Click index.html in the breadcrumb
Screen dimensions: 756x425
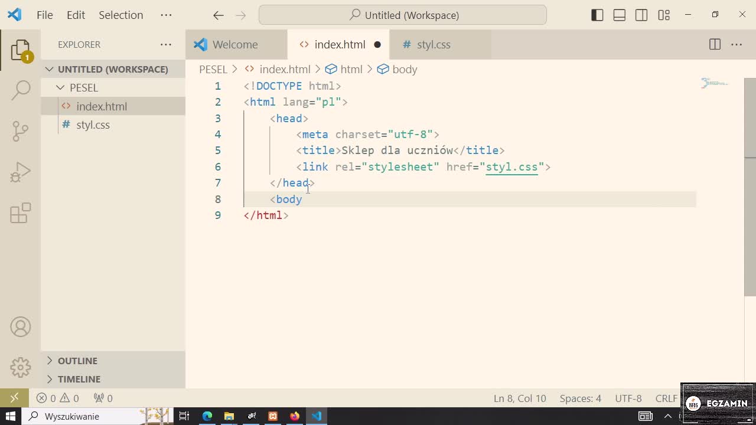[285, 69]
